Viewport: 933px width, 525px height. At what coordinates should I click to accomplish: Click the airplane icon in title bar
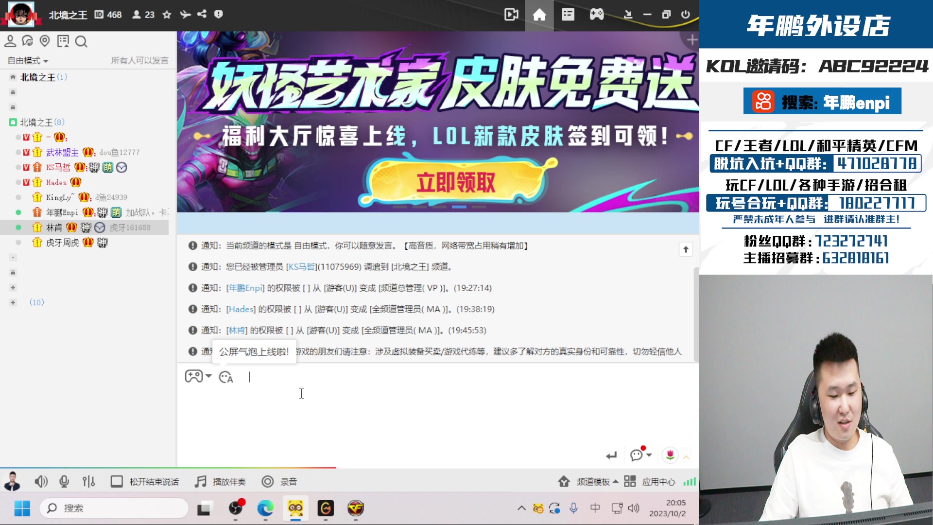pyautogui.click(x=185, y=15)
